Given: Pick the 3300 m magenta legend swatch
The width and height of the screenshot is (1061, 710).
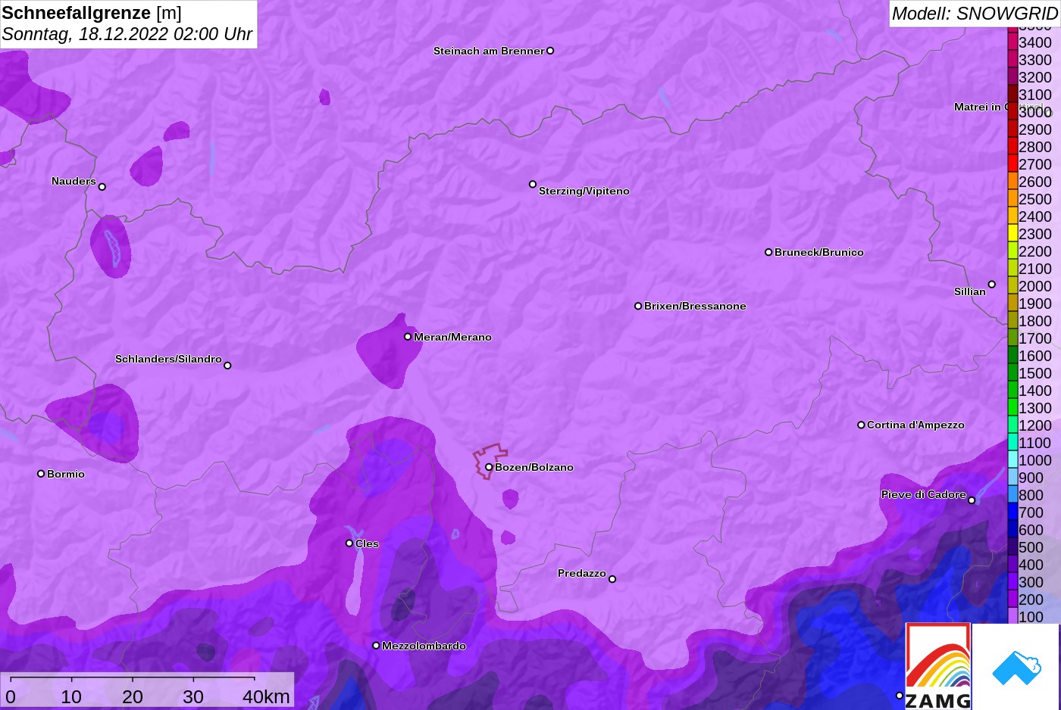Looking at the screenshot, I should tap(1012, 60).
